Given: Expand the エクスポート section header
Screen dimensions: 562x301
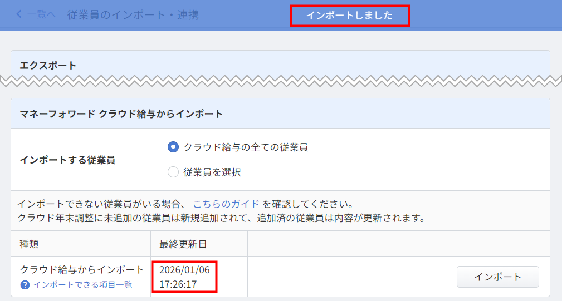Looking at the screenshot, I should (x=48, y=65).
